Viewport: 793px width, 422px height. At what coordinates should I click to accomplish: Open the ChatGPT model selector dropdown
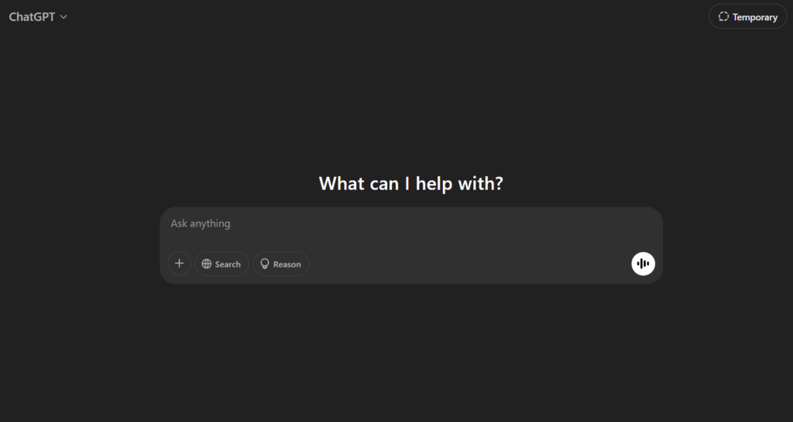tap(38, 16)
